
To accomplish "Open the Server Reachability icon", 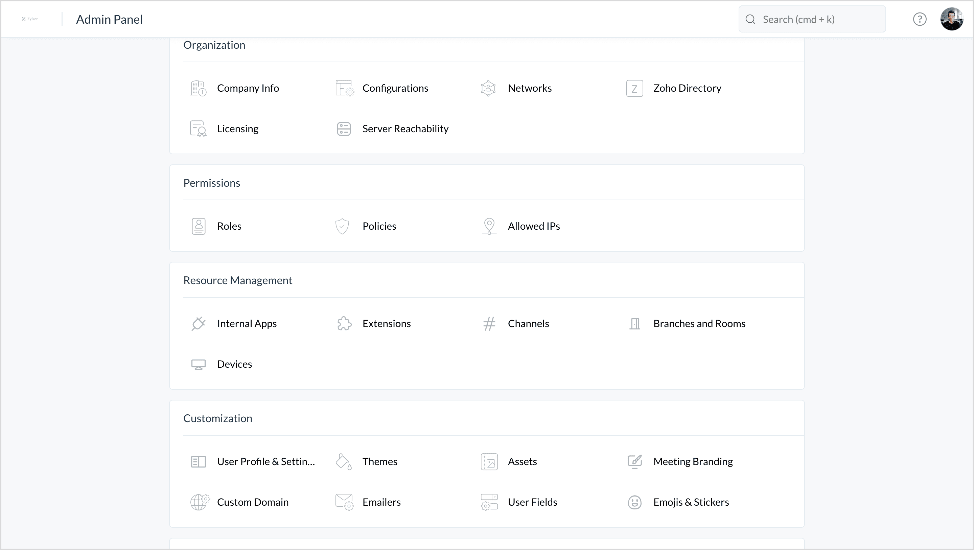I will coord(344,129).
